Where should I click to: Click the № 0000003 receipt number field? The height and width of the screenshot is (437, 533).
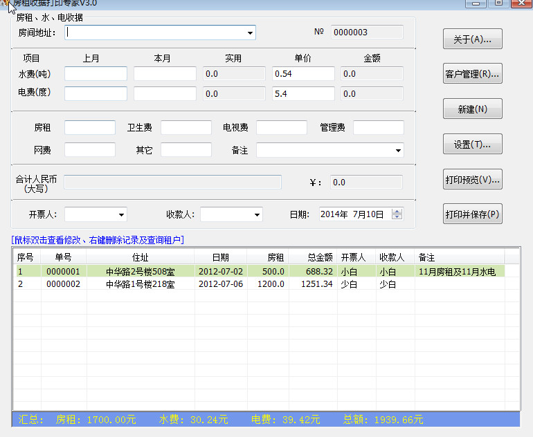point(367,32)
